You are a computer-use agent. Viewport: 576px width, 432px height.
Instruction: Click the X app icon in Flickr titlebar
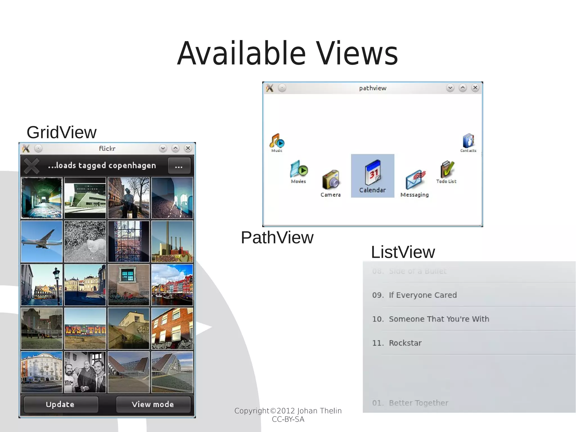point(26,148)
